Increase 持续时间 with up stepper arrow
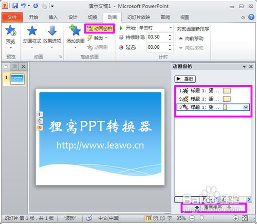Screen dimensions: 257x224 pos(170,35)
